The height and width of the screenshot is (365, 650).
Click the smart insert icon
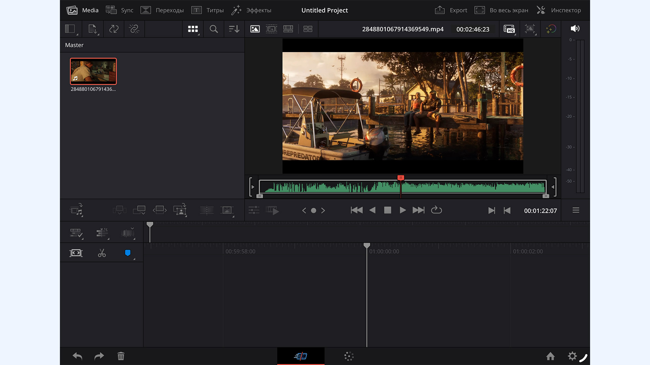120,210
